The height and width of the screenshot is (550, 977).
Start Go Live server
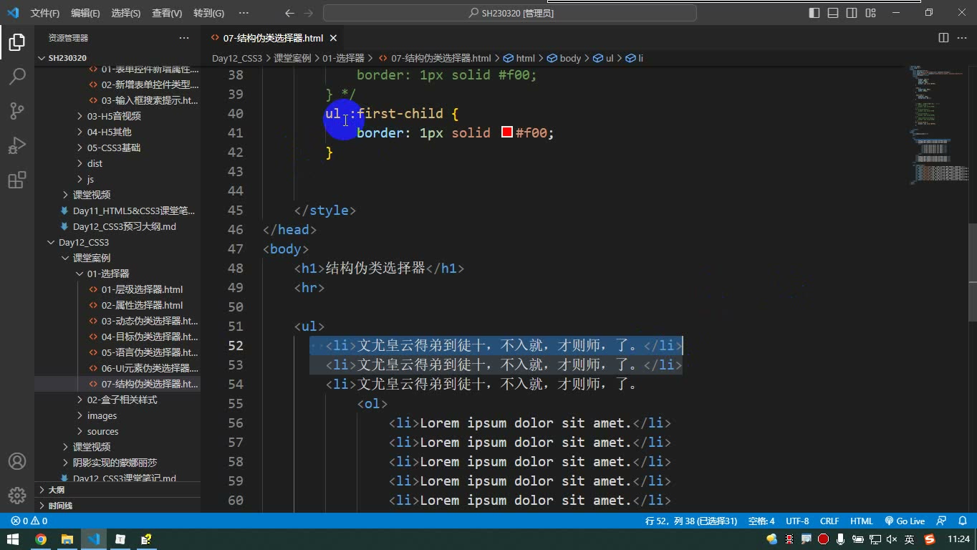pyautogui.click(x=905, y=521)
